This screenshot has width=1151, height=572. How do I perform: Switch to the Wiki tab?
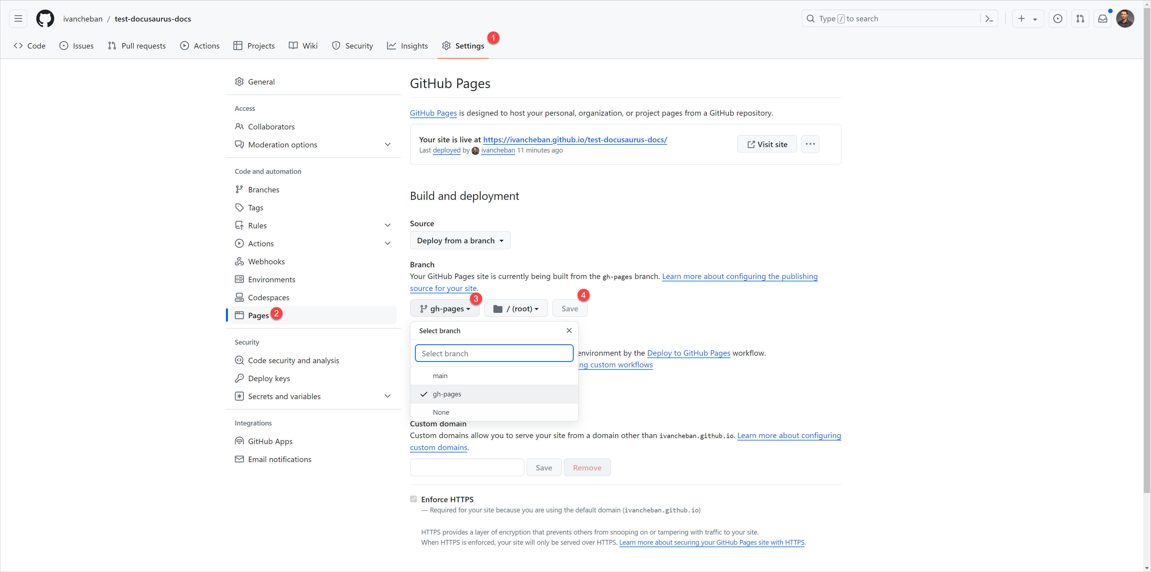303,46
